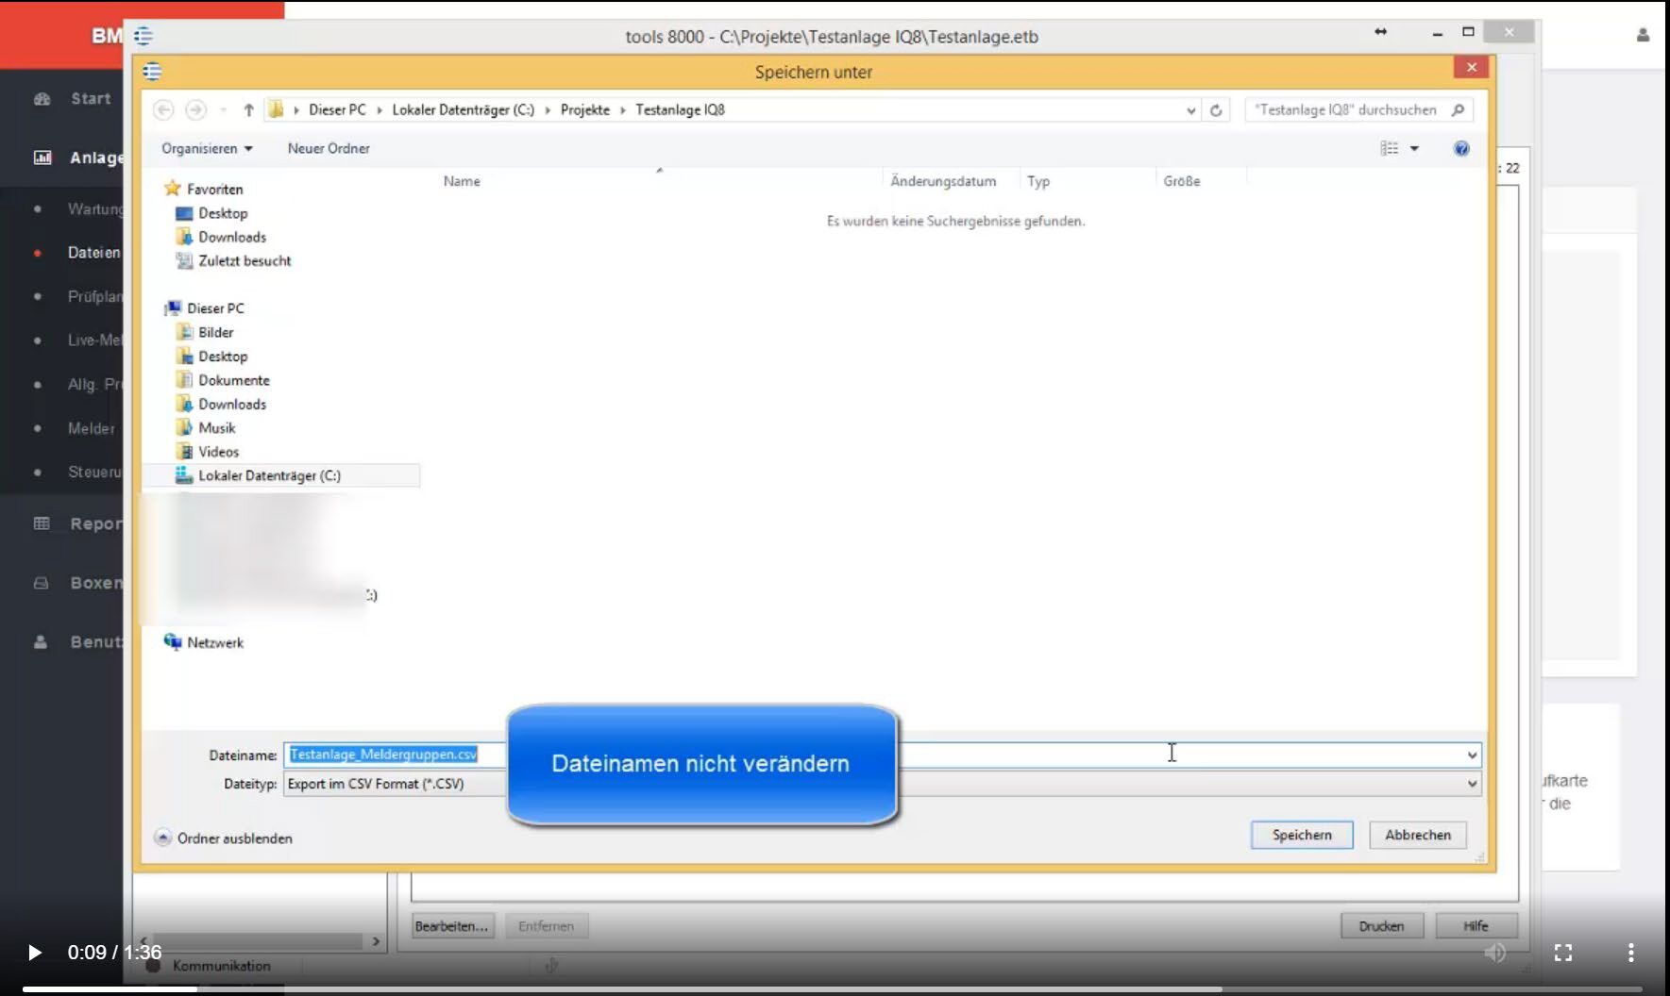The image size is (1670, 996).
Task: Click the Forward navigation arrow in the save dialog
Action: [x=195, y=110]
